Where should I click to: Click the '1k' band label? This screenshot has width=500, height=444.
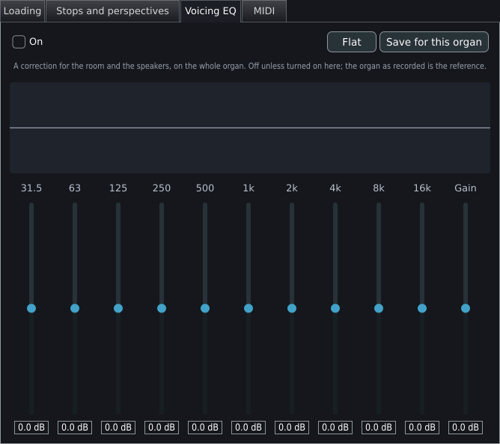[249, 188]
